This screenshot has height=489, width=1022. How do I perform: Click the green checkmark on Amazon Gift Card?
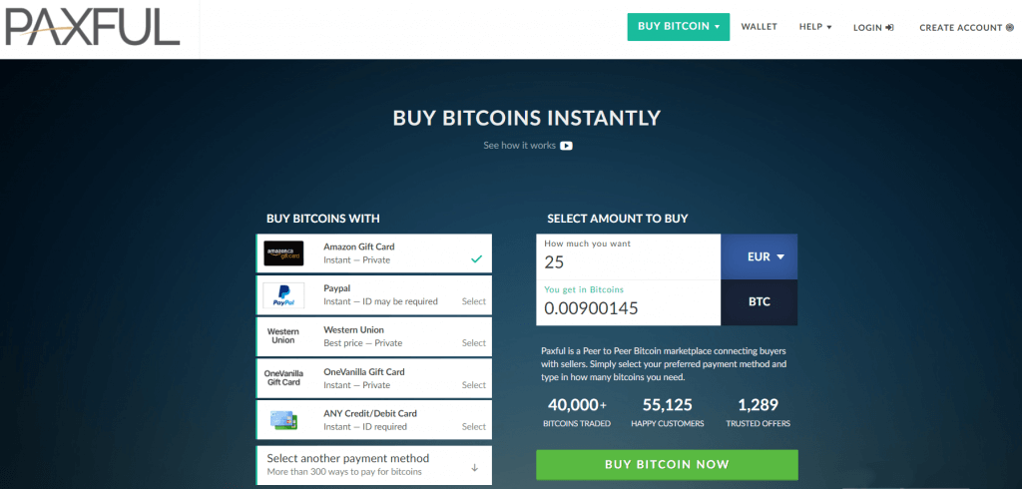tap(476, 258)
